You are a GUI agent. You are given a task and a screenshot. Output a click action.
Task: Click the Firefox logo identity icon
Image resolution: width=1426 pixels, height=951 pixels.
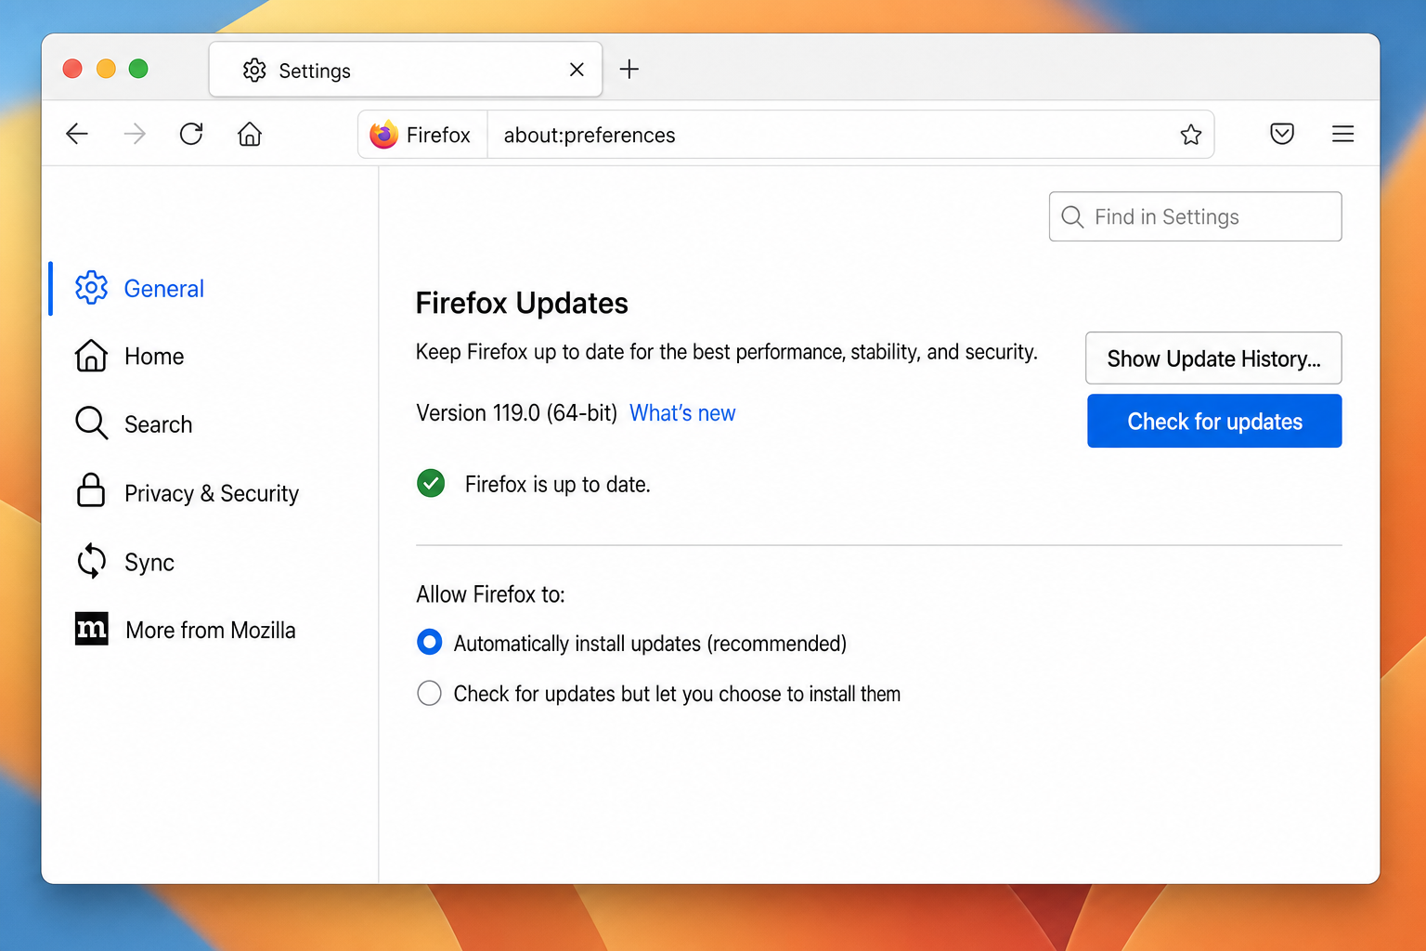383,135
